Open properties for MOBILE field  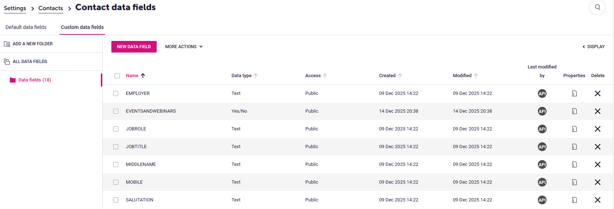[574, 182]
